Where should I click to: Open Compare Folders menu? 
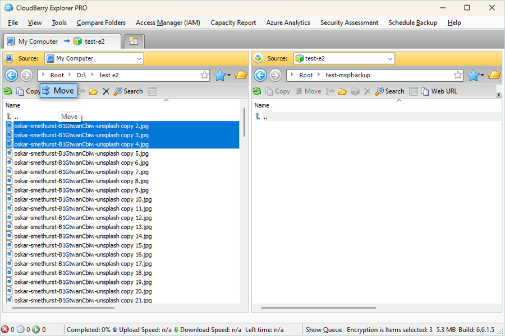(x=101, y=23)
